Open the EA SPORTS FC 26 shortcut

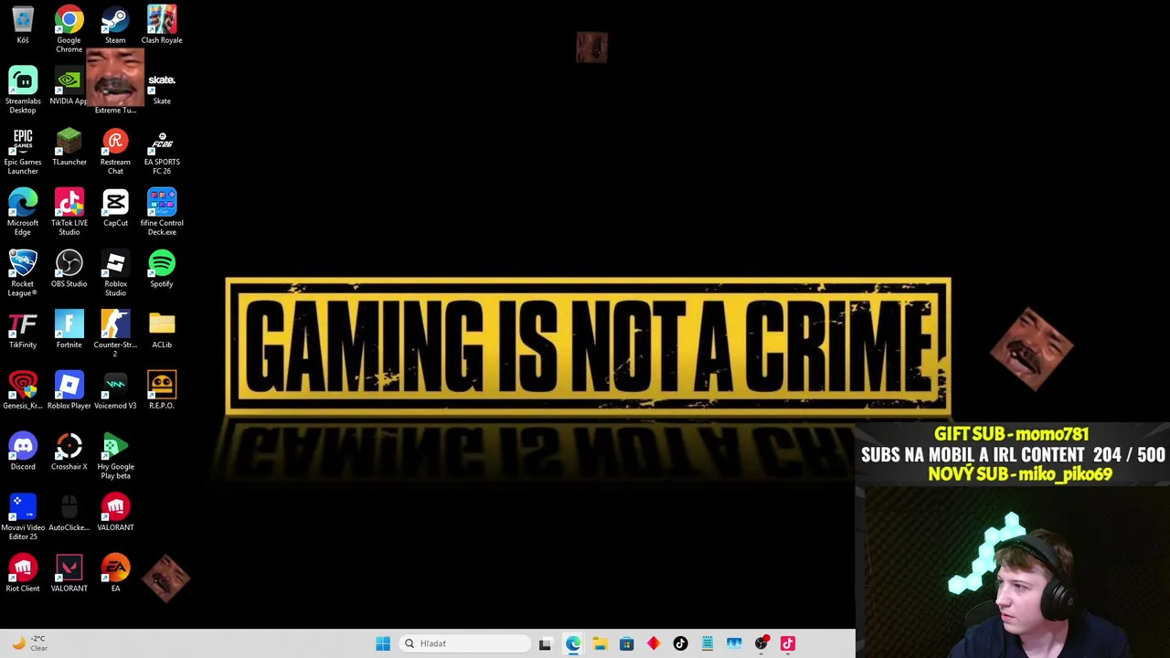[x=162, y=151]
